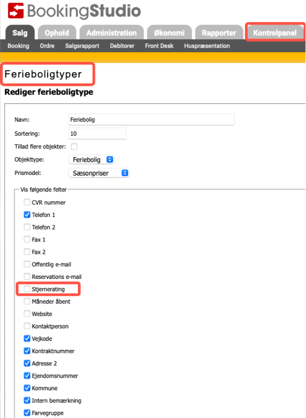The height and width of the screenshot is (418, 306).
Task: Toggle Tillad flere objekter checkbox
Action: click(74, 147)
